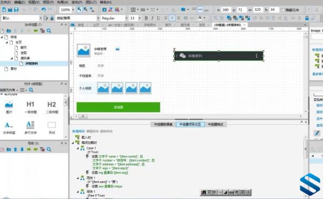Click the blue up arrow in masters panel
The width and height of the screenshot is (323, 199).
(x=15, y=149)
